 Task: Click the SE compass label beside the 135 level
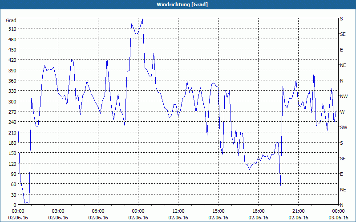343,159
